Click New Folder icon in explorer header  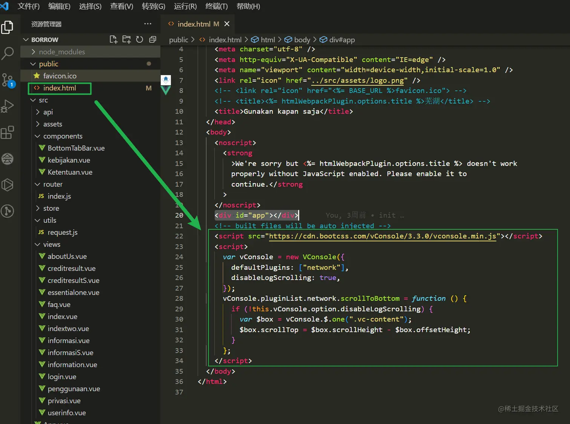coord(126,40)
